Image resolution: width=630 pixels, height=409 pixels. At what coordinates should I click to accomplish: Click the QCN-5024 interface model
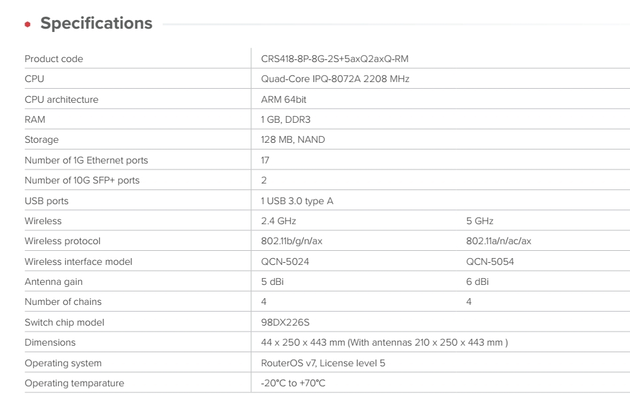coord(285,262)
